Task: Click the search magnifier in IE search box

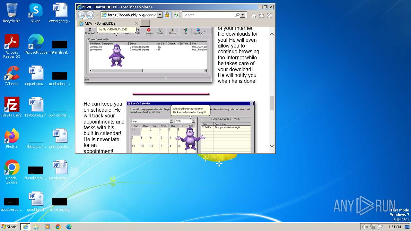Action: coord(237,15)
